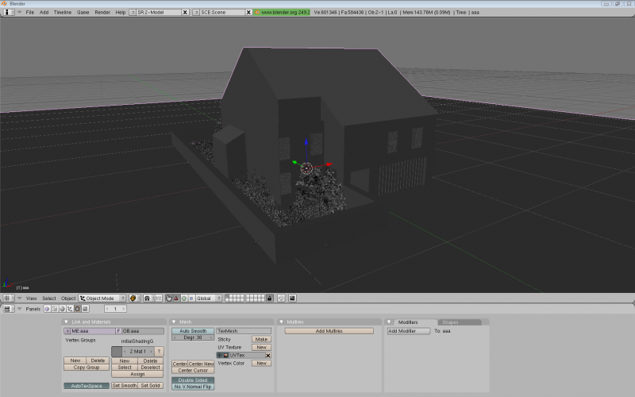The height and width of the screenshot is (397, 635).
Task: Open the Object Mode dropdown
Action: point(102,298)
